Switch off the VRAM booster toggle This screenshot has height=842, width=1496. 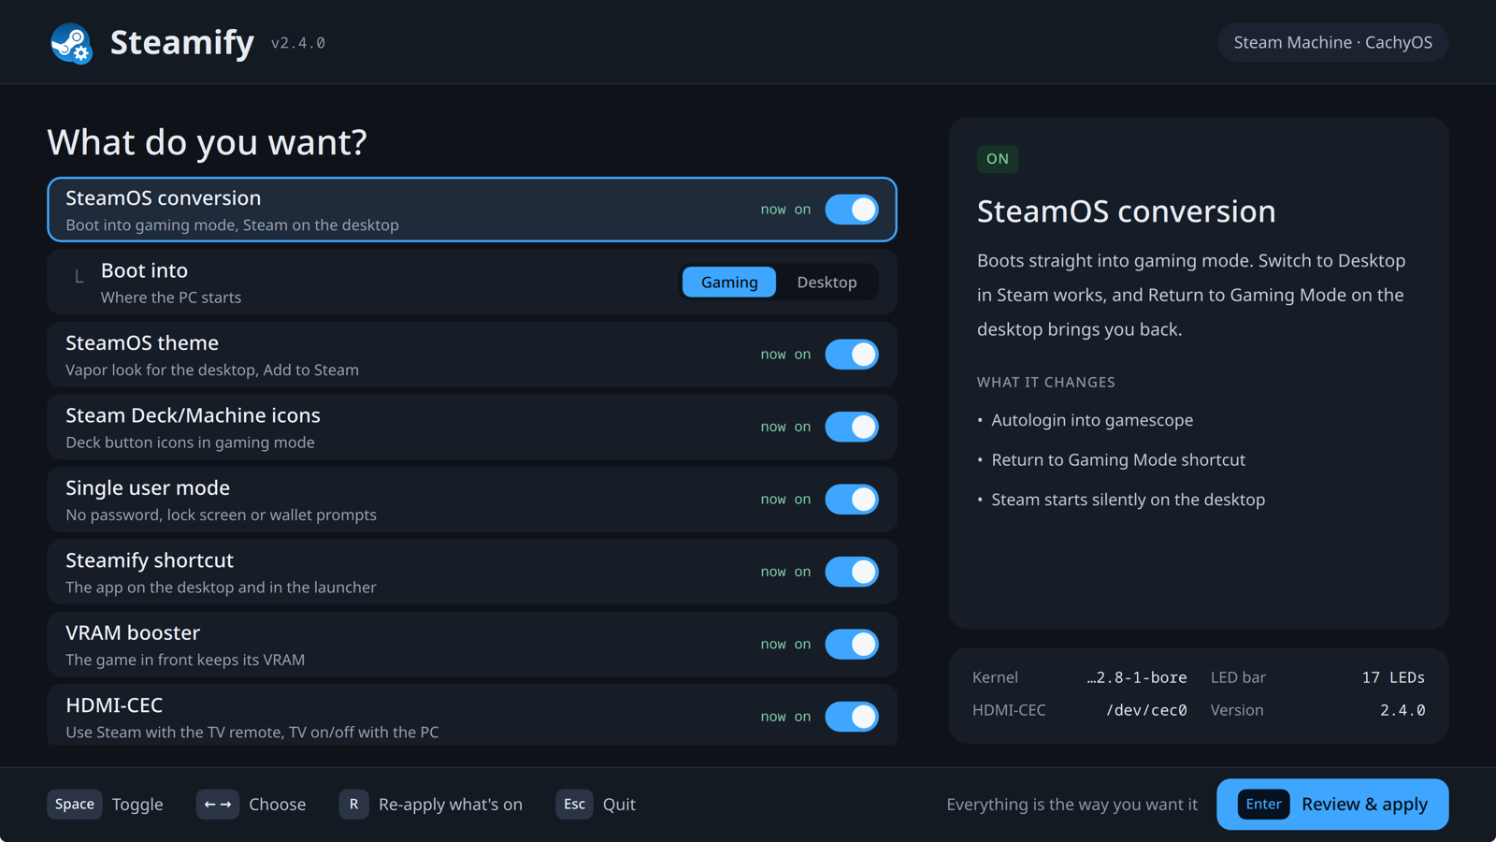click(x=852, y=645)
